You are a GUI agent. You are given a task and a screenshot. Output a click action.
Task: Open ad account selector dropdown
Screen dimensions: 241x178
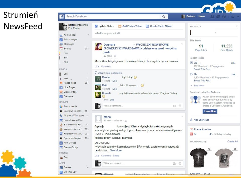pyautogui.click(x=215, y=33)
